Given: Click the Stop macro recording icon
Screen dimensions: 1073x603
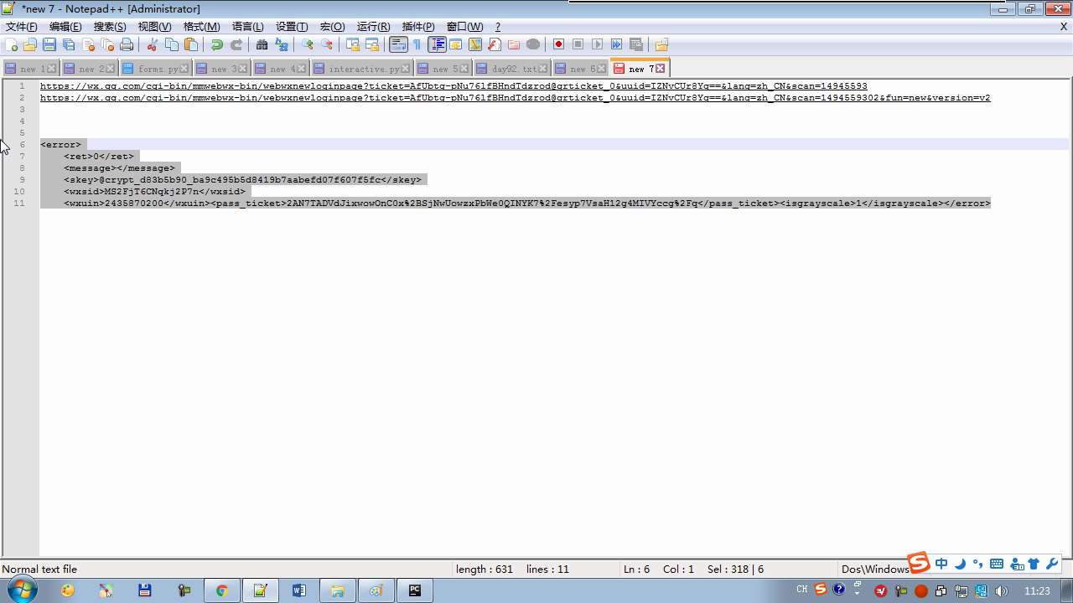Looking at the screenshot, I should coord(578,44).
